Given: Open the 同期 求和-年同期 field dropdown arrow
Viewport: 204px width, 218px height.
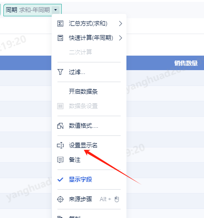Looking at the screenshot, I should [56, 10].
